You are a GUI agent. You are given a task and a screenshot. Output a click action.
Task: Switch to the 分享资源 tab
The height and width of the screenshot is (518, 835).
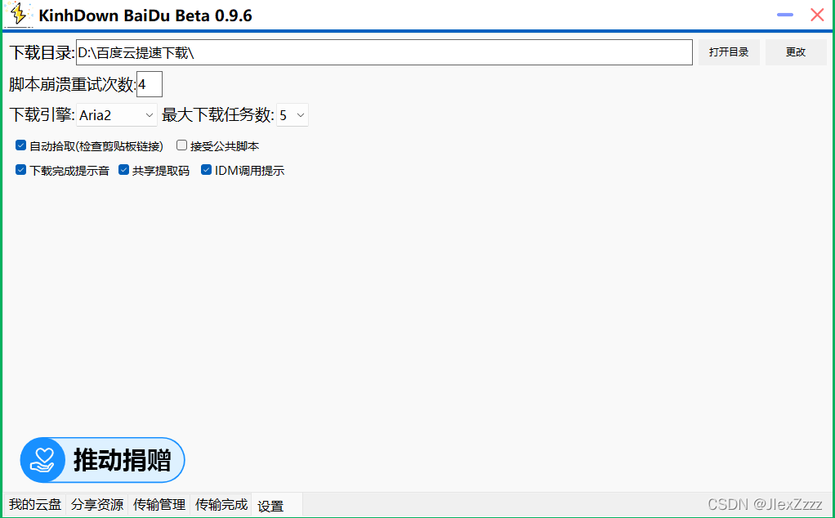pos(97,505)
